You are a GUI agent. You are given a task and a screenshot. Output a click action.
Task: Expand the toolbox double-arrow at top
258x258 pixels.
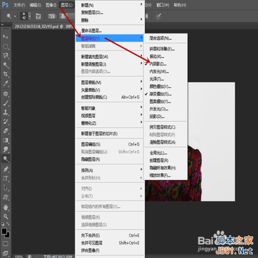[x=3, y=25]
